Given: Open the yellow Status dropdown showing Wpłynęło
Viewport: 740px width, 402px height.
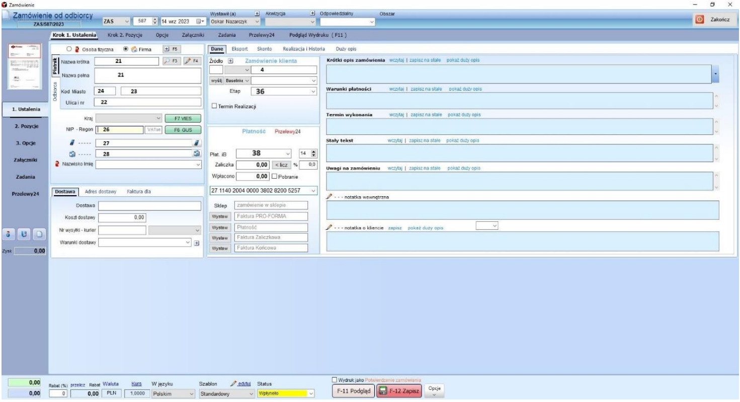Looking at the screenshot, I should coord(311,393).
